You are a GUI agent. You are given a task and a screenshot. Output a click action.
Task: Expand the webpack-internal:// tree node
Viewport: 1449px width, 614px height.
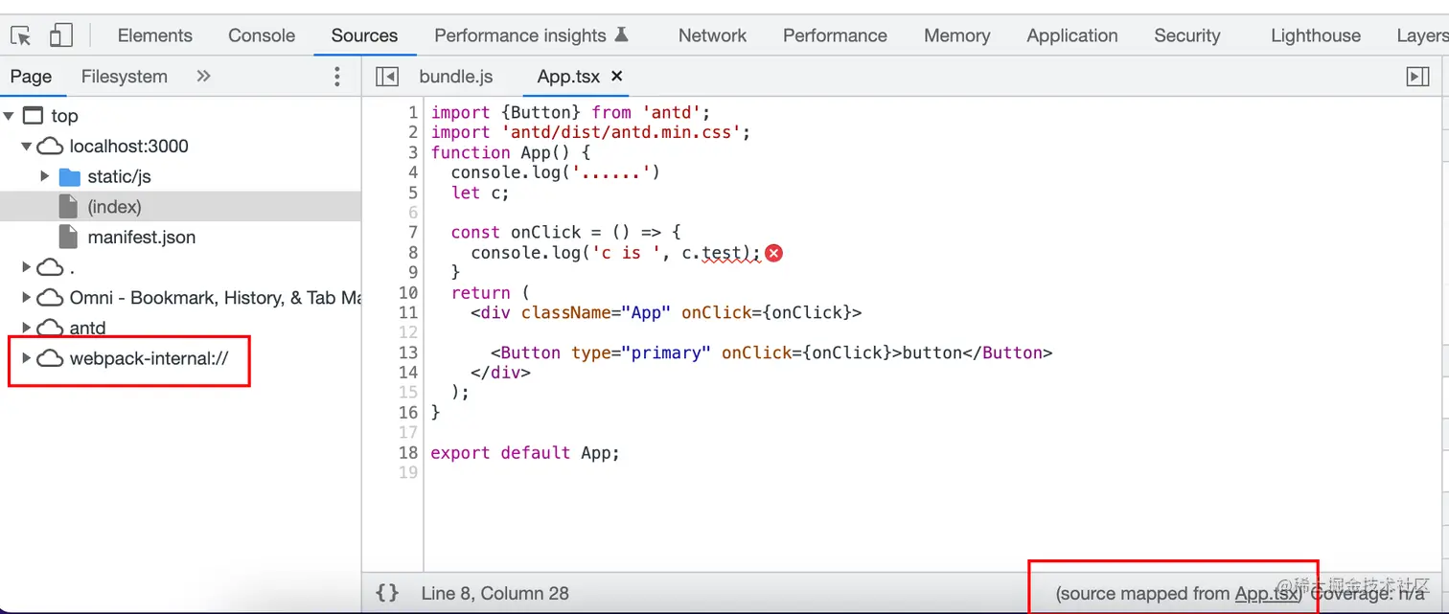[27, 358]
